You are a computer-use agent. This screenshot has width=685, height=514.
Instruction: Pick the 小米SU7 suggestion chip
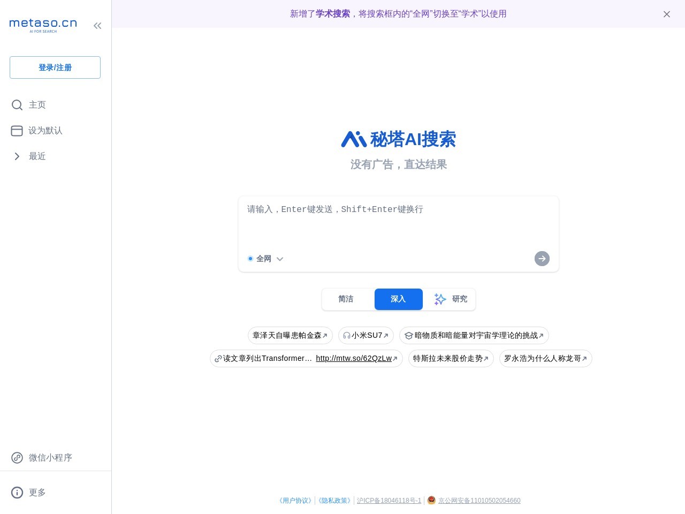pyautogui.click(x=366, y=336)
